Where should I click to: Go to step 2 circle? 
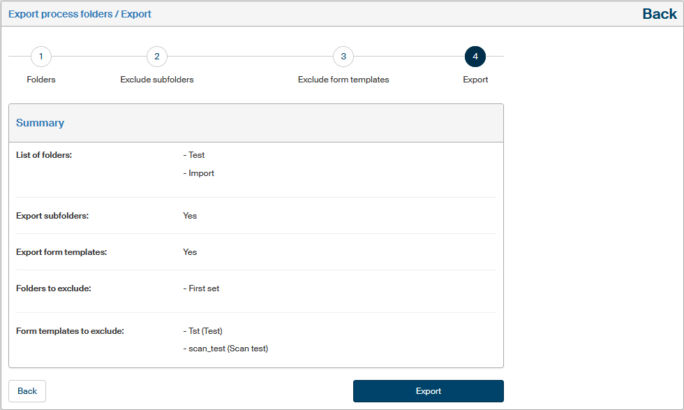(x=157, y=57)
